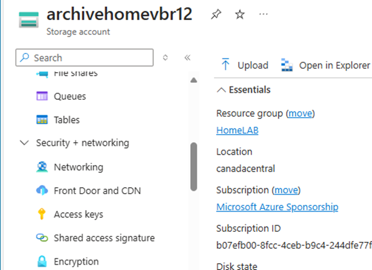Image resolution: width=372 pixels, height=270 pixels.
Task: Click the sidebar scrollbar up arrow
Action: [194, 80]
